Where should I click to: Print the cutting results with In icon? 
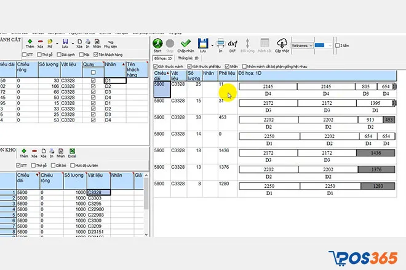(x=220, y=44)
